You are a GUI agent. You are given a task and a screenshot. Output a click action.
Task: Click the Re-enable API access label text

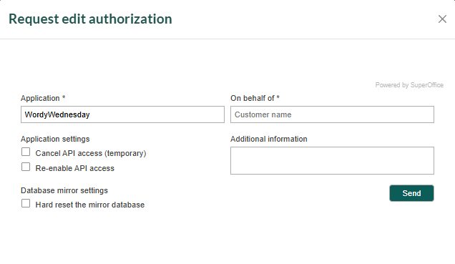coord(75,168)
